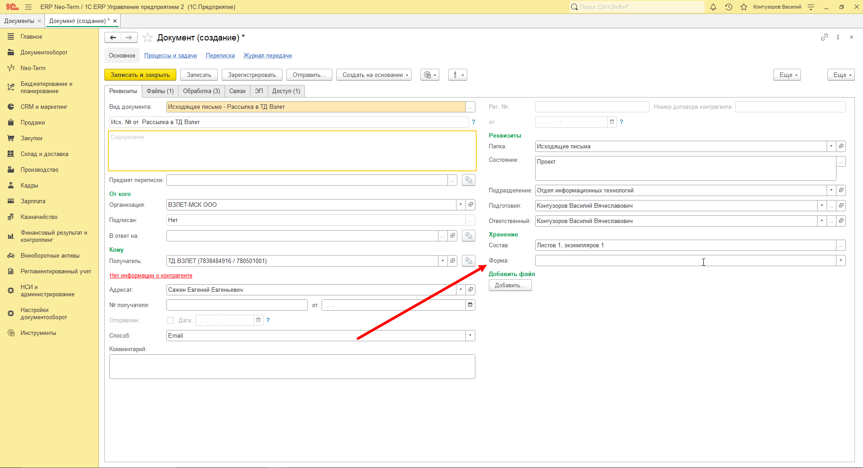Open Документооборот sidebar section
This screenshot has height=468, width=863.
[x=44, y=53]
